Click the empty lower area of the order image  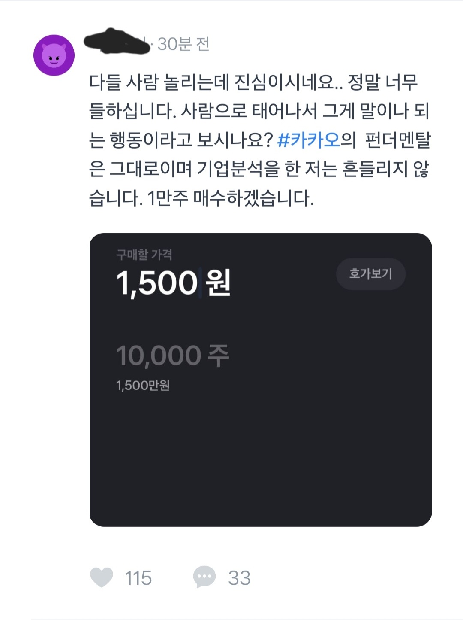click(260, 464)
